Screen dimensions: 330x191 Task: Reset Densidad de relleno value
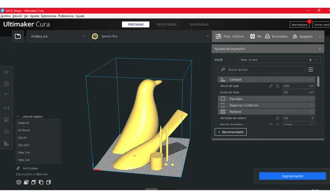(277, 118)
